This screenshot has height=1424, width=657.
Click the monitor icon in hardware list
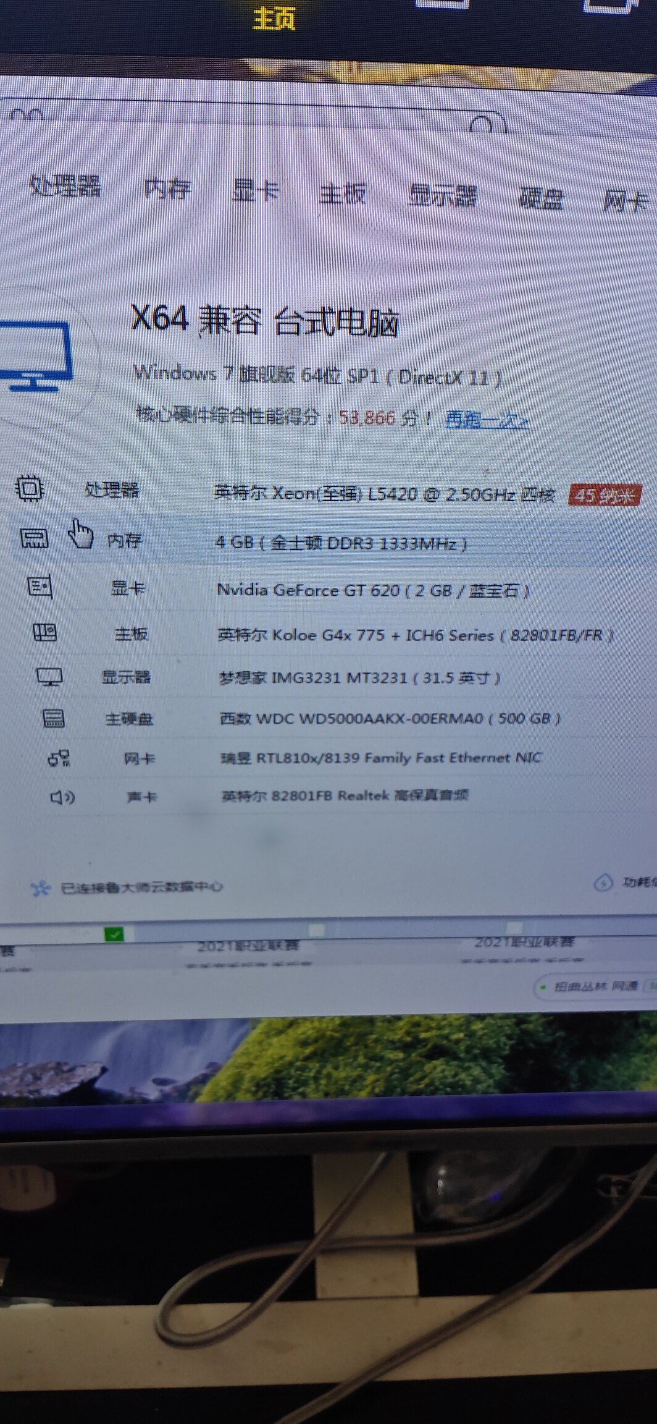[49, 677]
